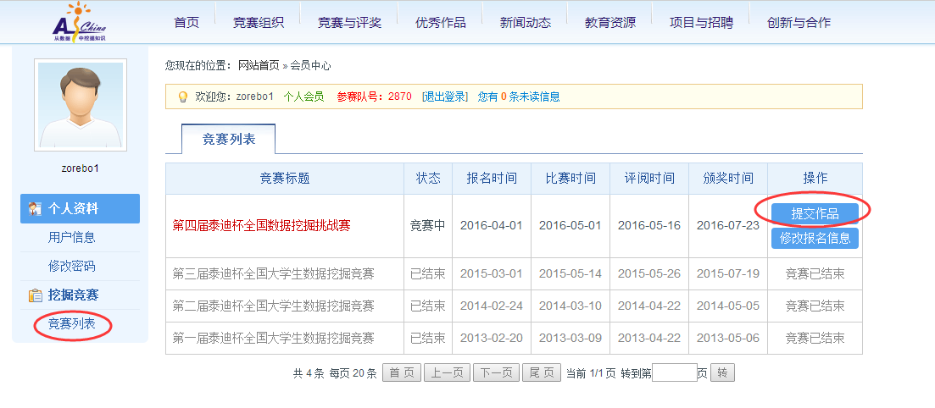
Task: Click the 退出登录 logout link
Action: (445, 96)
